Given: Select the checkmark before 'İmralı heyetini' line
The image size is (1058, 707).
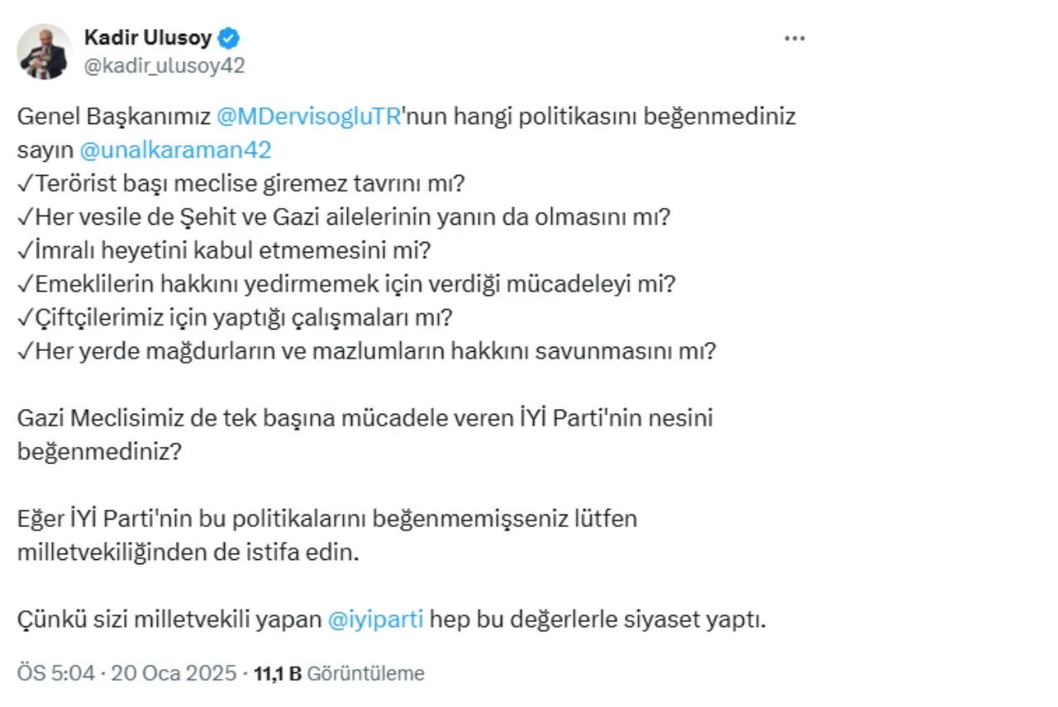Looking at the screenshot, I should coord(25,250).
